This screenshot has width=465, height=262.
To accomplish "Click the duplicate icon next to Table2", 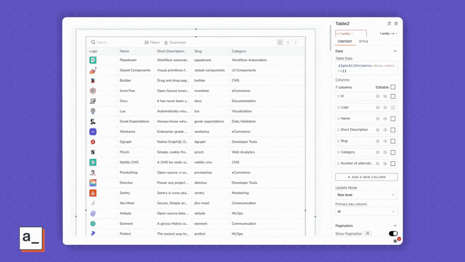I will pyautogui.click(x=389, y=23).
